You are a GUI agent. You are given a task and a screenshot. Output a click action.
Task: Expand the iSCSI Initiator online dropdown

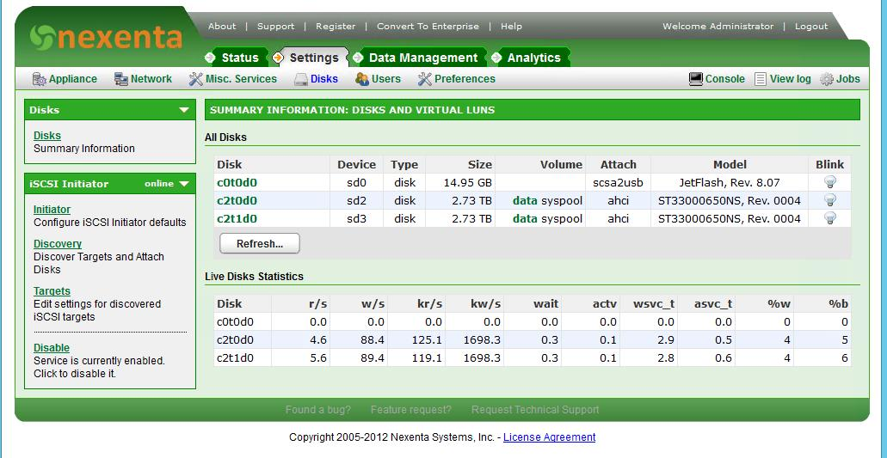[184, 184]
